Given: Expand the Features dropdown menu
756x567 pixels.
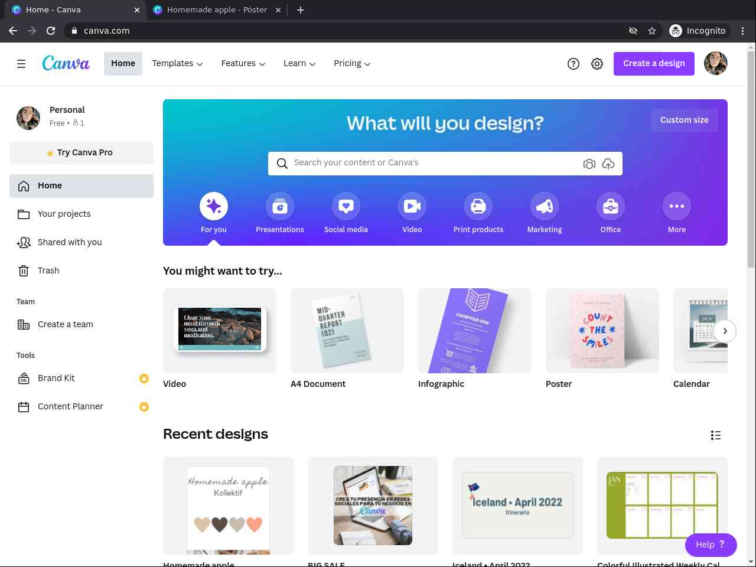Looking at the screenshot, I should (x=243, y=64).
